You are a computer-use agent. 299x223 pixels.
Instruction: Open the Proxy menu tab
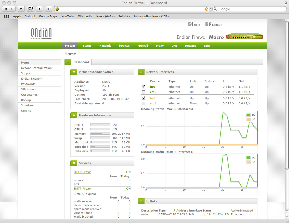[160, 46]
